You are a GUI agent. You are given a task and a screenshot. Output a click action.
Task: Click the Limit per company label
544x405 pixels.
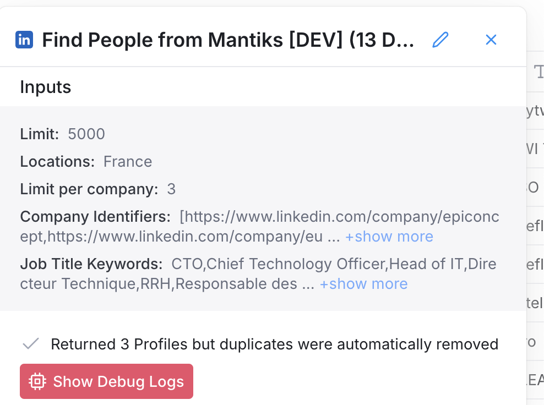click(89, 189)
